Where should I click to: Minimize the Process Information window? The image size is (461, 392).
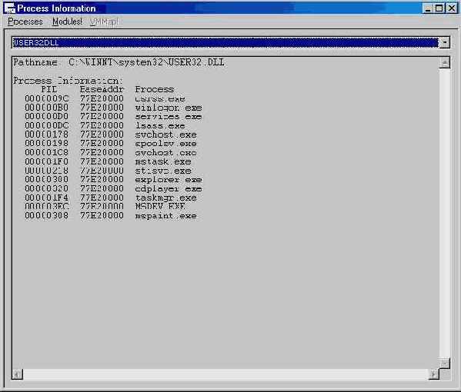pyautogui.click(x=428, y=8)
